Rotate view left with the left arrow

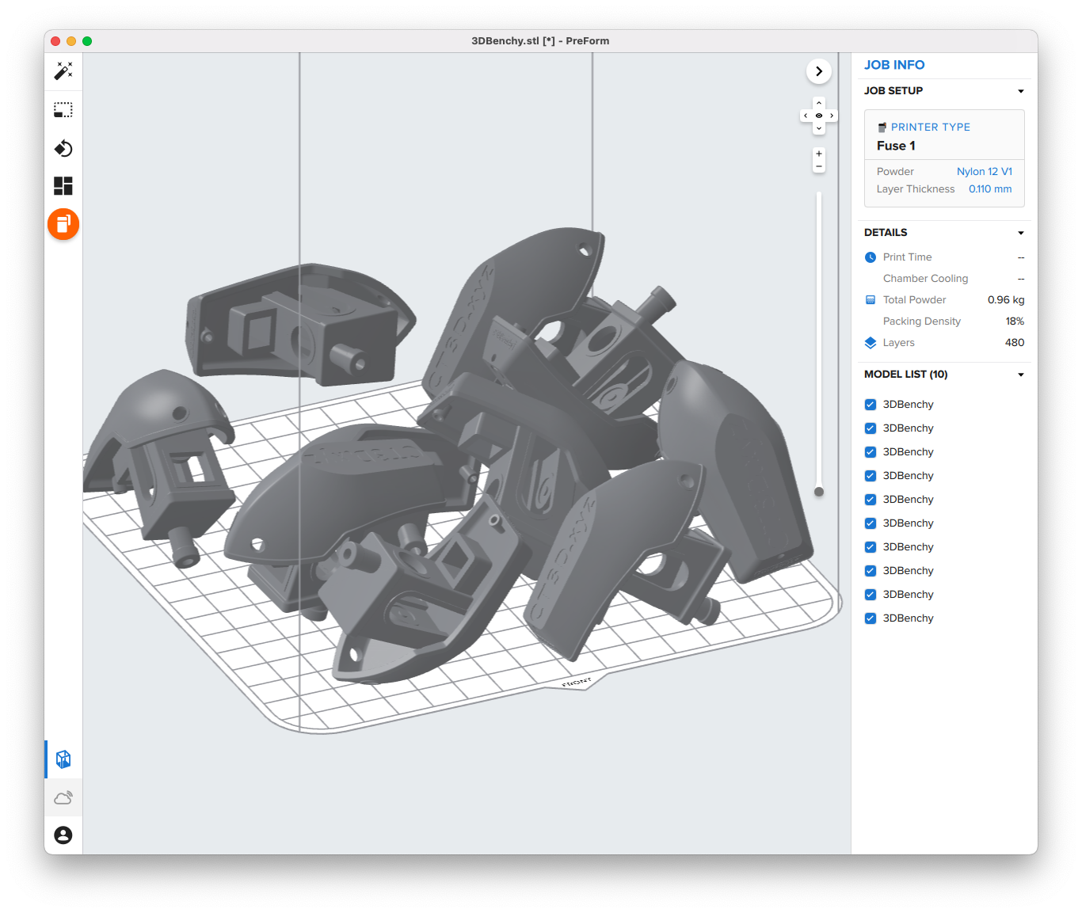(806, 116)
